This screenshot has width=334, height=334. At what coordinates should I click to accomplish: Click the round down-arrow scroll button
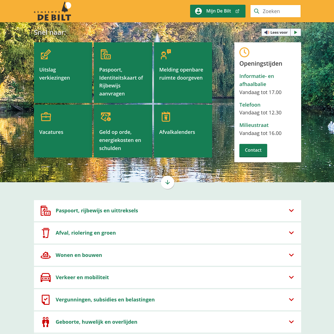click(x=168, y=182)
